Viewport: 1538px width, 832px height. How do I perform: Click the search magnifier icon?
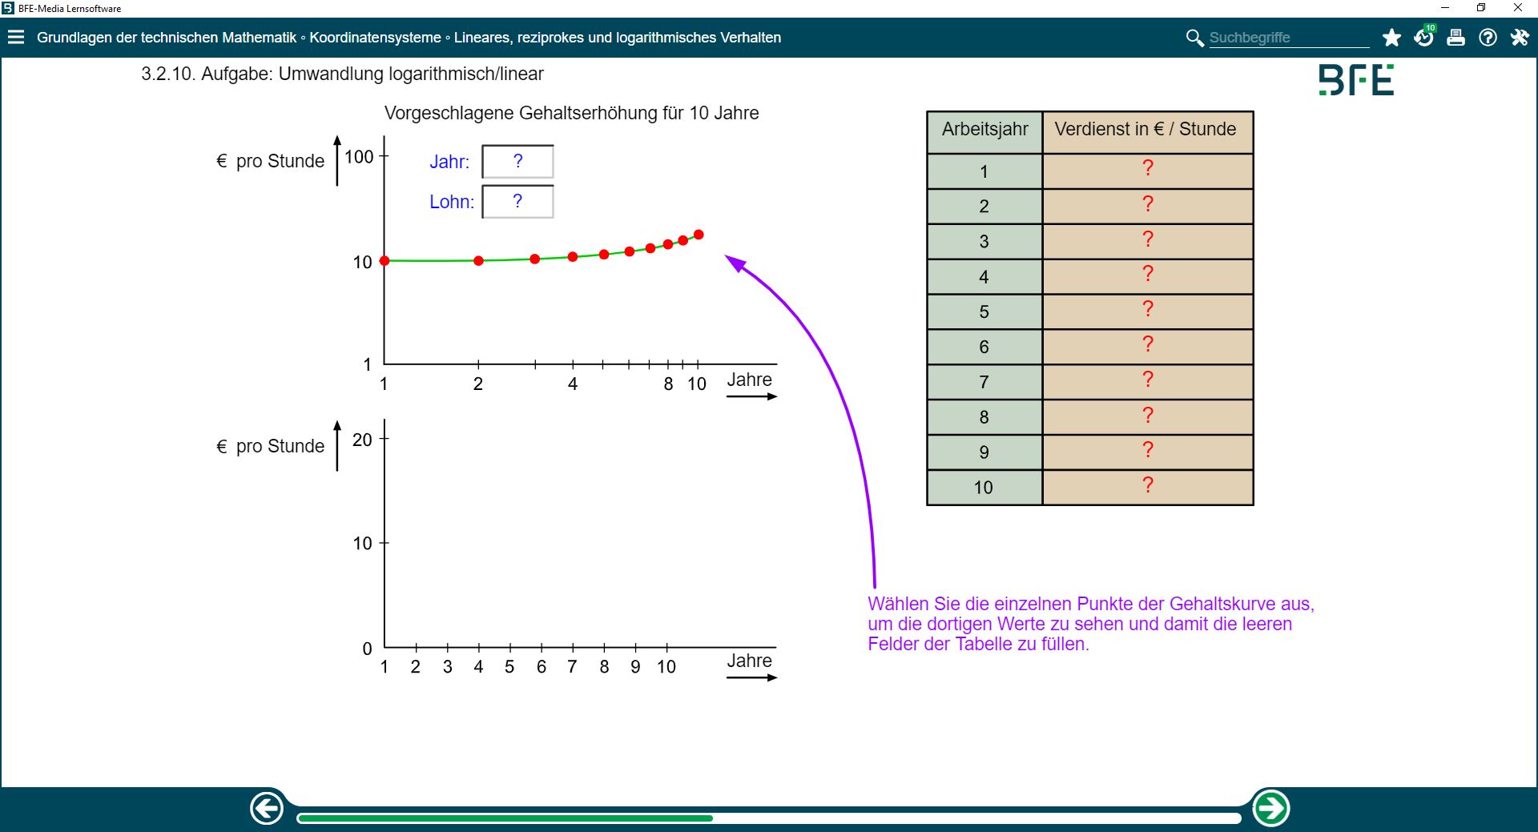tap(1194, 38)
